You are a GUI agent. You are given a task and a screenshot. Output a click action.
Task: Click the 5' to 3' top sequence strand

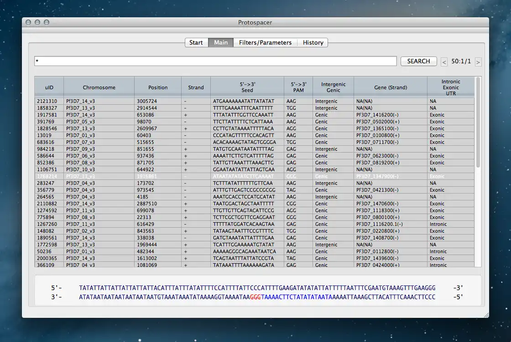pyautogui.click(x=257, y=288)
